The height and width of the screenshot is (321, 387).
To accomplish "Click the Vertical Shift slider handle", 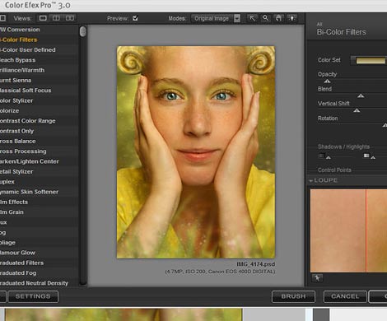I will click(x=357, y=110).
